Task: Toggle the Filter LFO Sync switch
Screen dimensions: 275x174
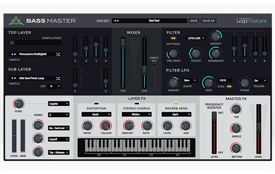Action: [x=228, y=86]
